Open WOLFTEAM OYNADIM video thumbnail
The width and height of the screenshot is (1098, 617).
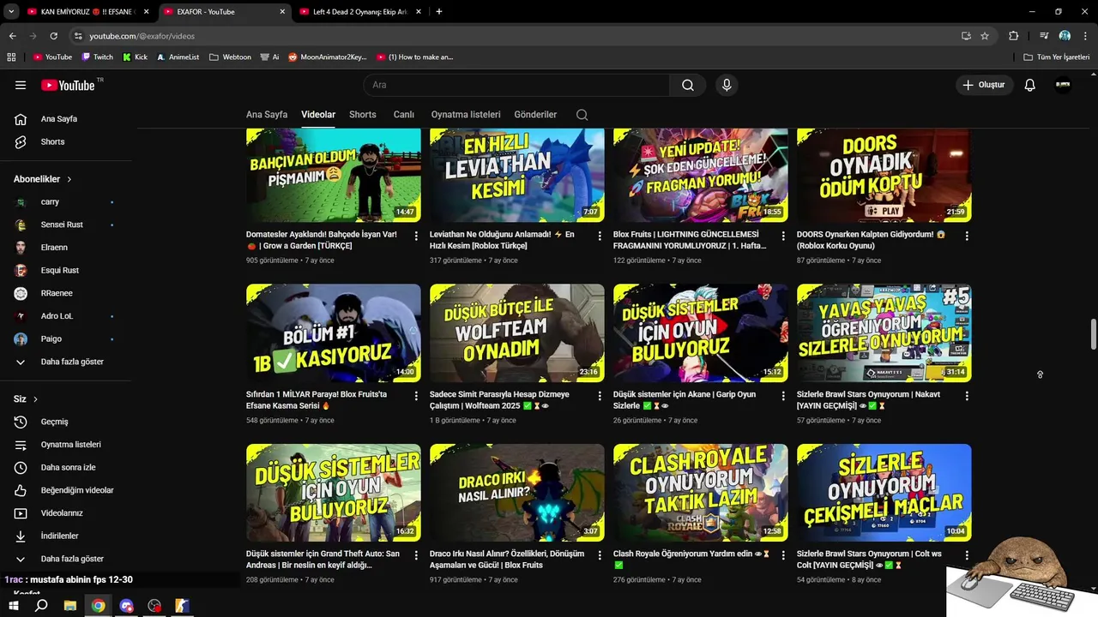pyautogui.click(x=517, y=333)
